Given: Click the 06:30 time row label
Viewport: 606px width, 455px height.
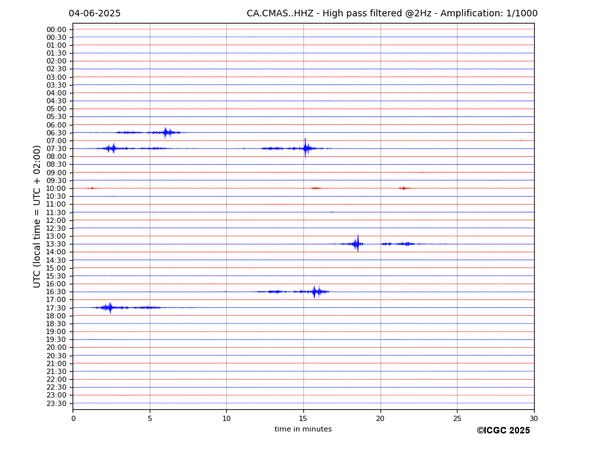Looking at the screenshot, I should [56, 133].
